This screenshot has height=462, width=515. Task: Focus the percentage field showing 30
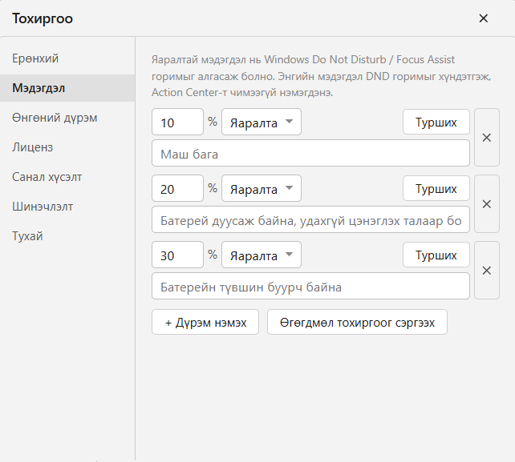coord(178,255)
